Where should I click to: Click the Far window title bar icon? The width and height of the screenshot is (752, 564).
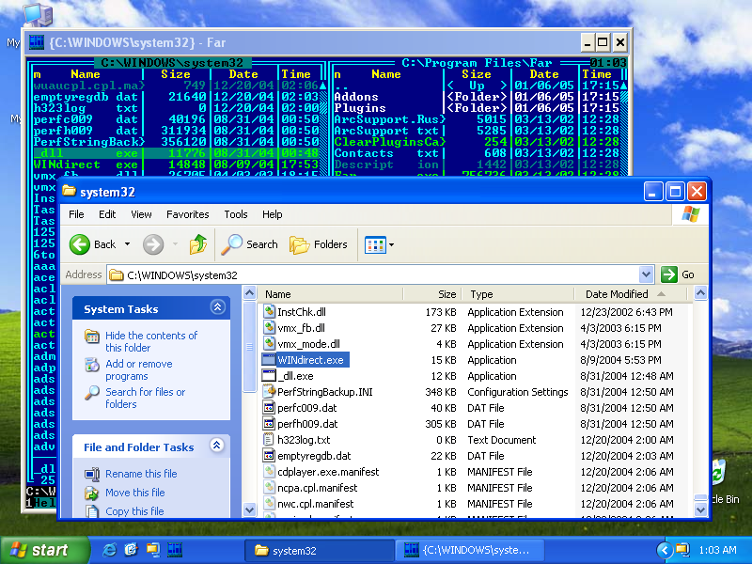36,42
